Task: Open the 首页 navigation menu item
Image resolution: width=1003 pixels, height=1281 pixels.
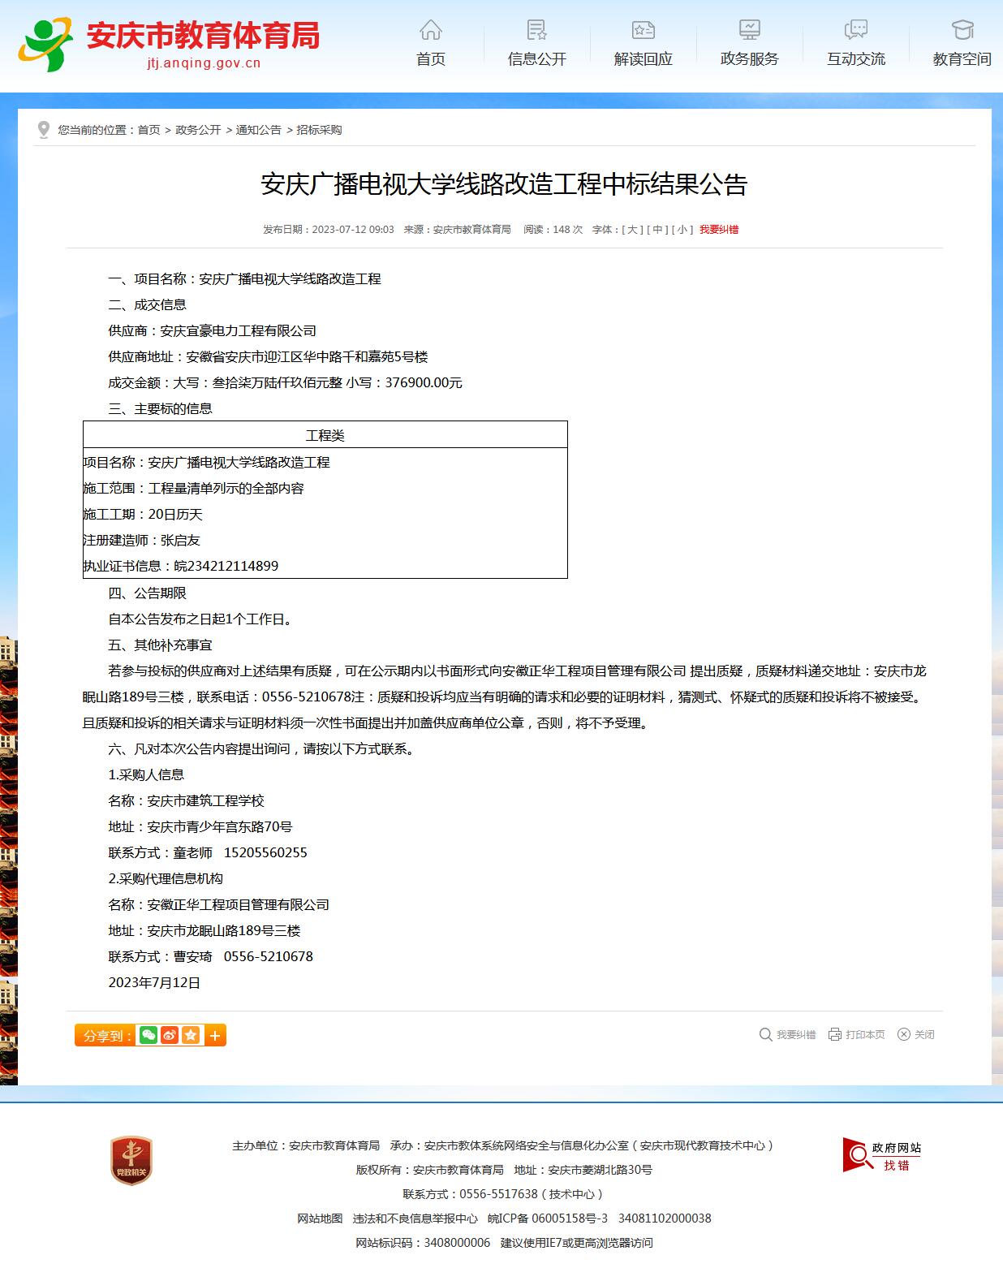Action: [430, 44]
